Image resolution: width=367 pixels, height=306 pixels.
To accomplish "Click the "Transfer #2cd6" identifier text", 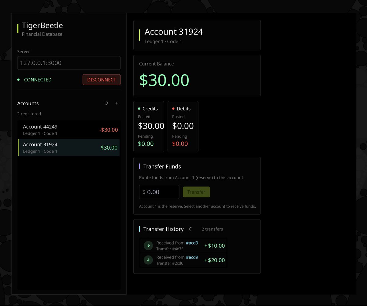I will click(170, 263).
